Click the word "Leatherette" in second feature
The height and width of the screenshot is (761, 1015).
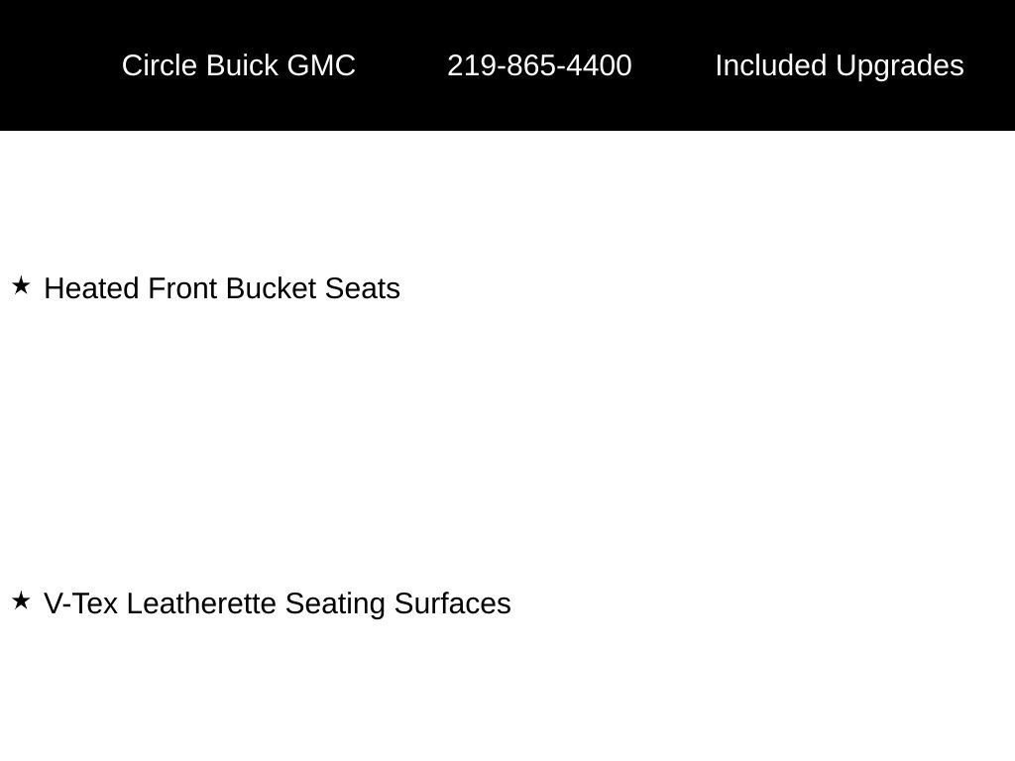[x=201, y=603]
